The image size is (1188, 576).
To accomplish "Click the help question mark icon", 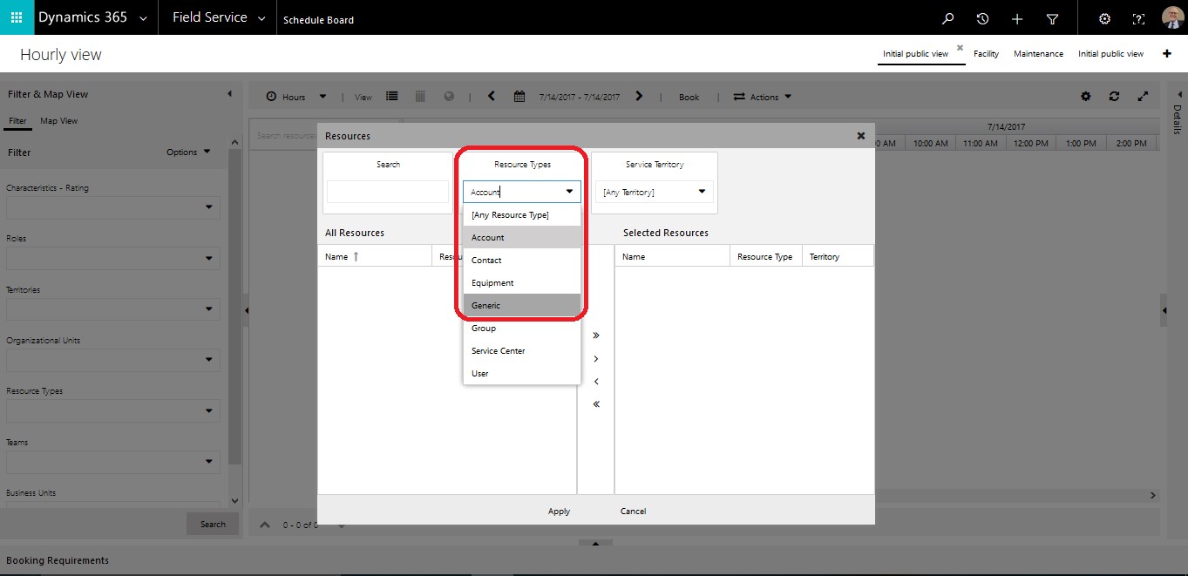I will tap(1138, 18).
